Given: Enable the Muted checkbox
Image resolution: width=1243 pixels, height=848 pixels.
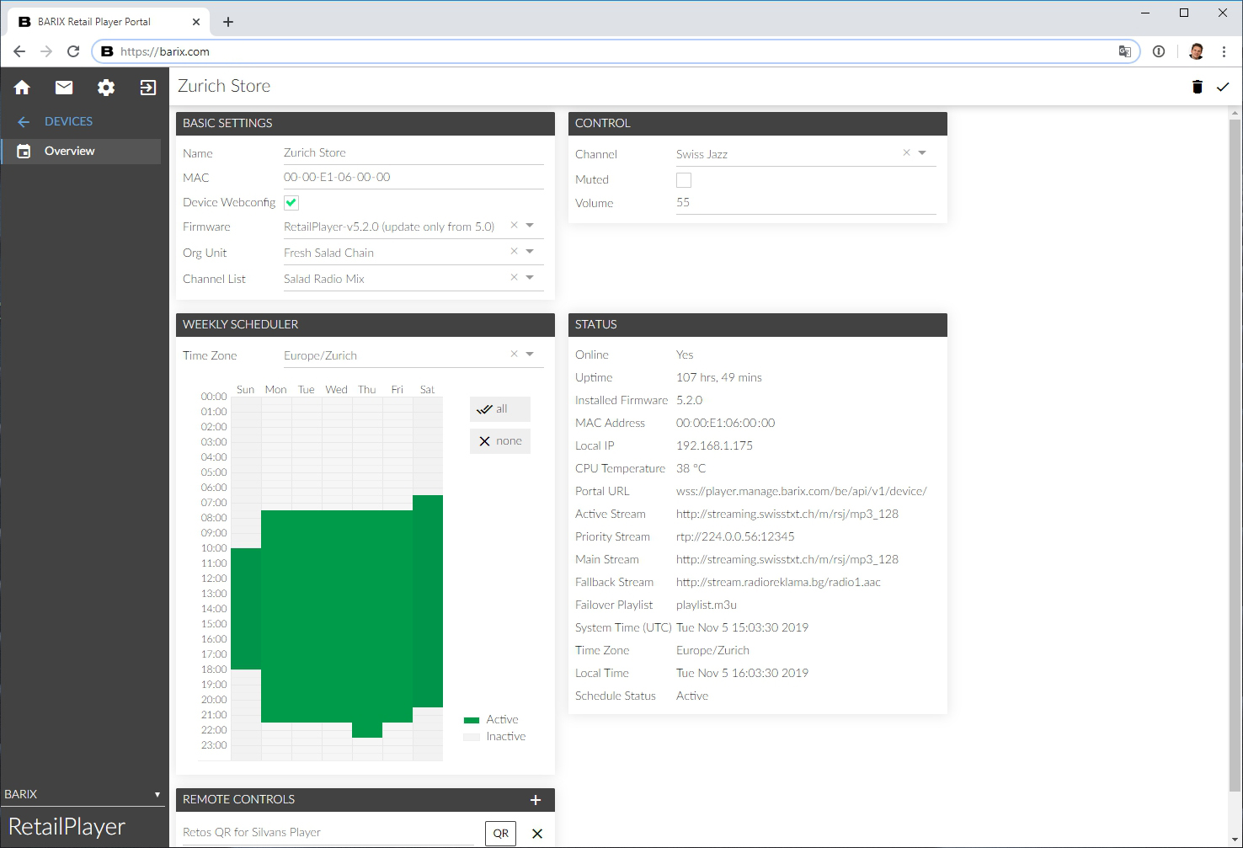Looking at the screenshot, I should coord(683,179).
